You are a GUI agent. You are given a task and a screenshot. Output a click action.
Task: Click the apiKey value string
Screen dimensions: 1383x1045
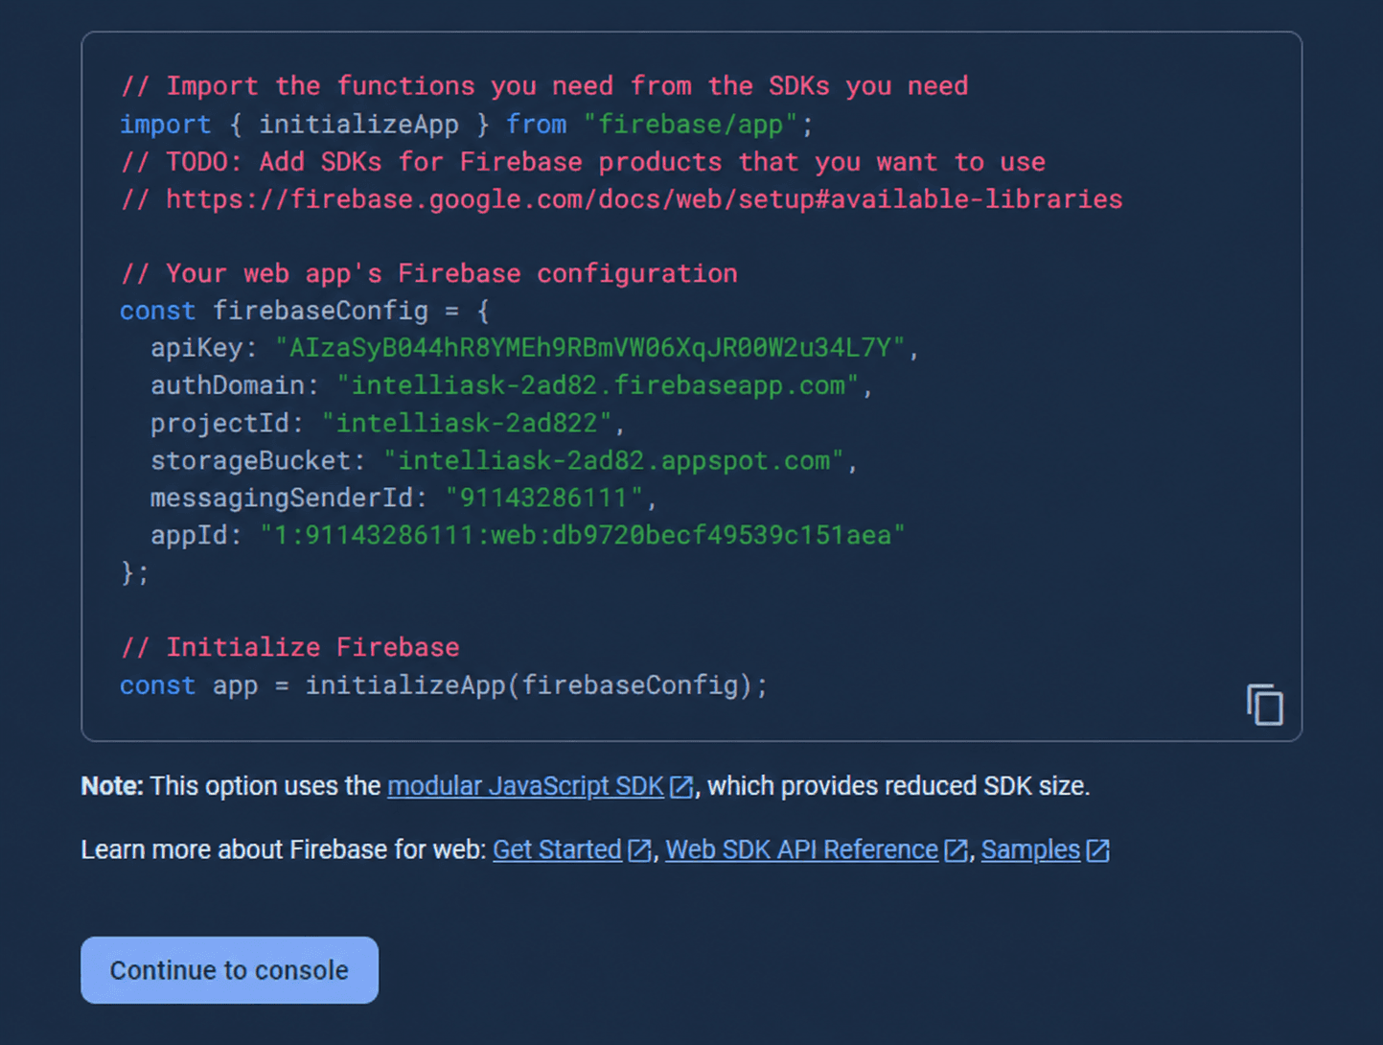coord(589,347)
